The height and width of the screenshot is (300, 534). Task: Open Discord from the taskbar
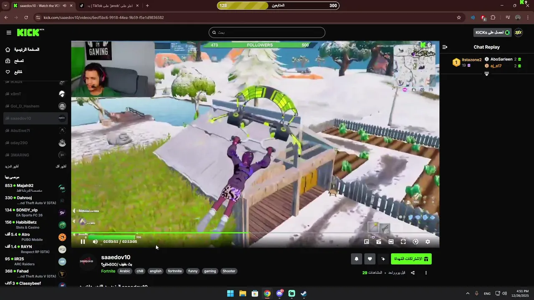coord(280,293)
